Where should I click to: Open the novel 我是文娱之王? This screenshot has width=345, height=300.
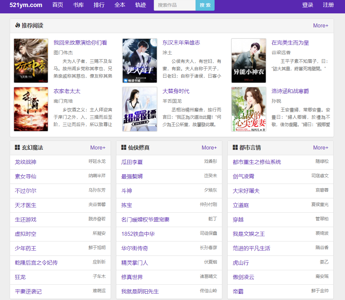(x=249, y=234)
